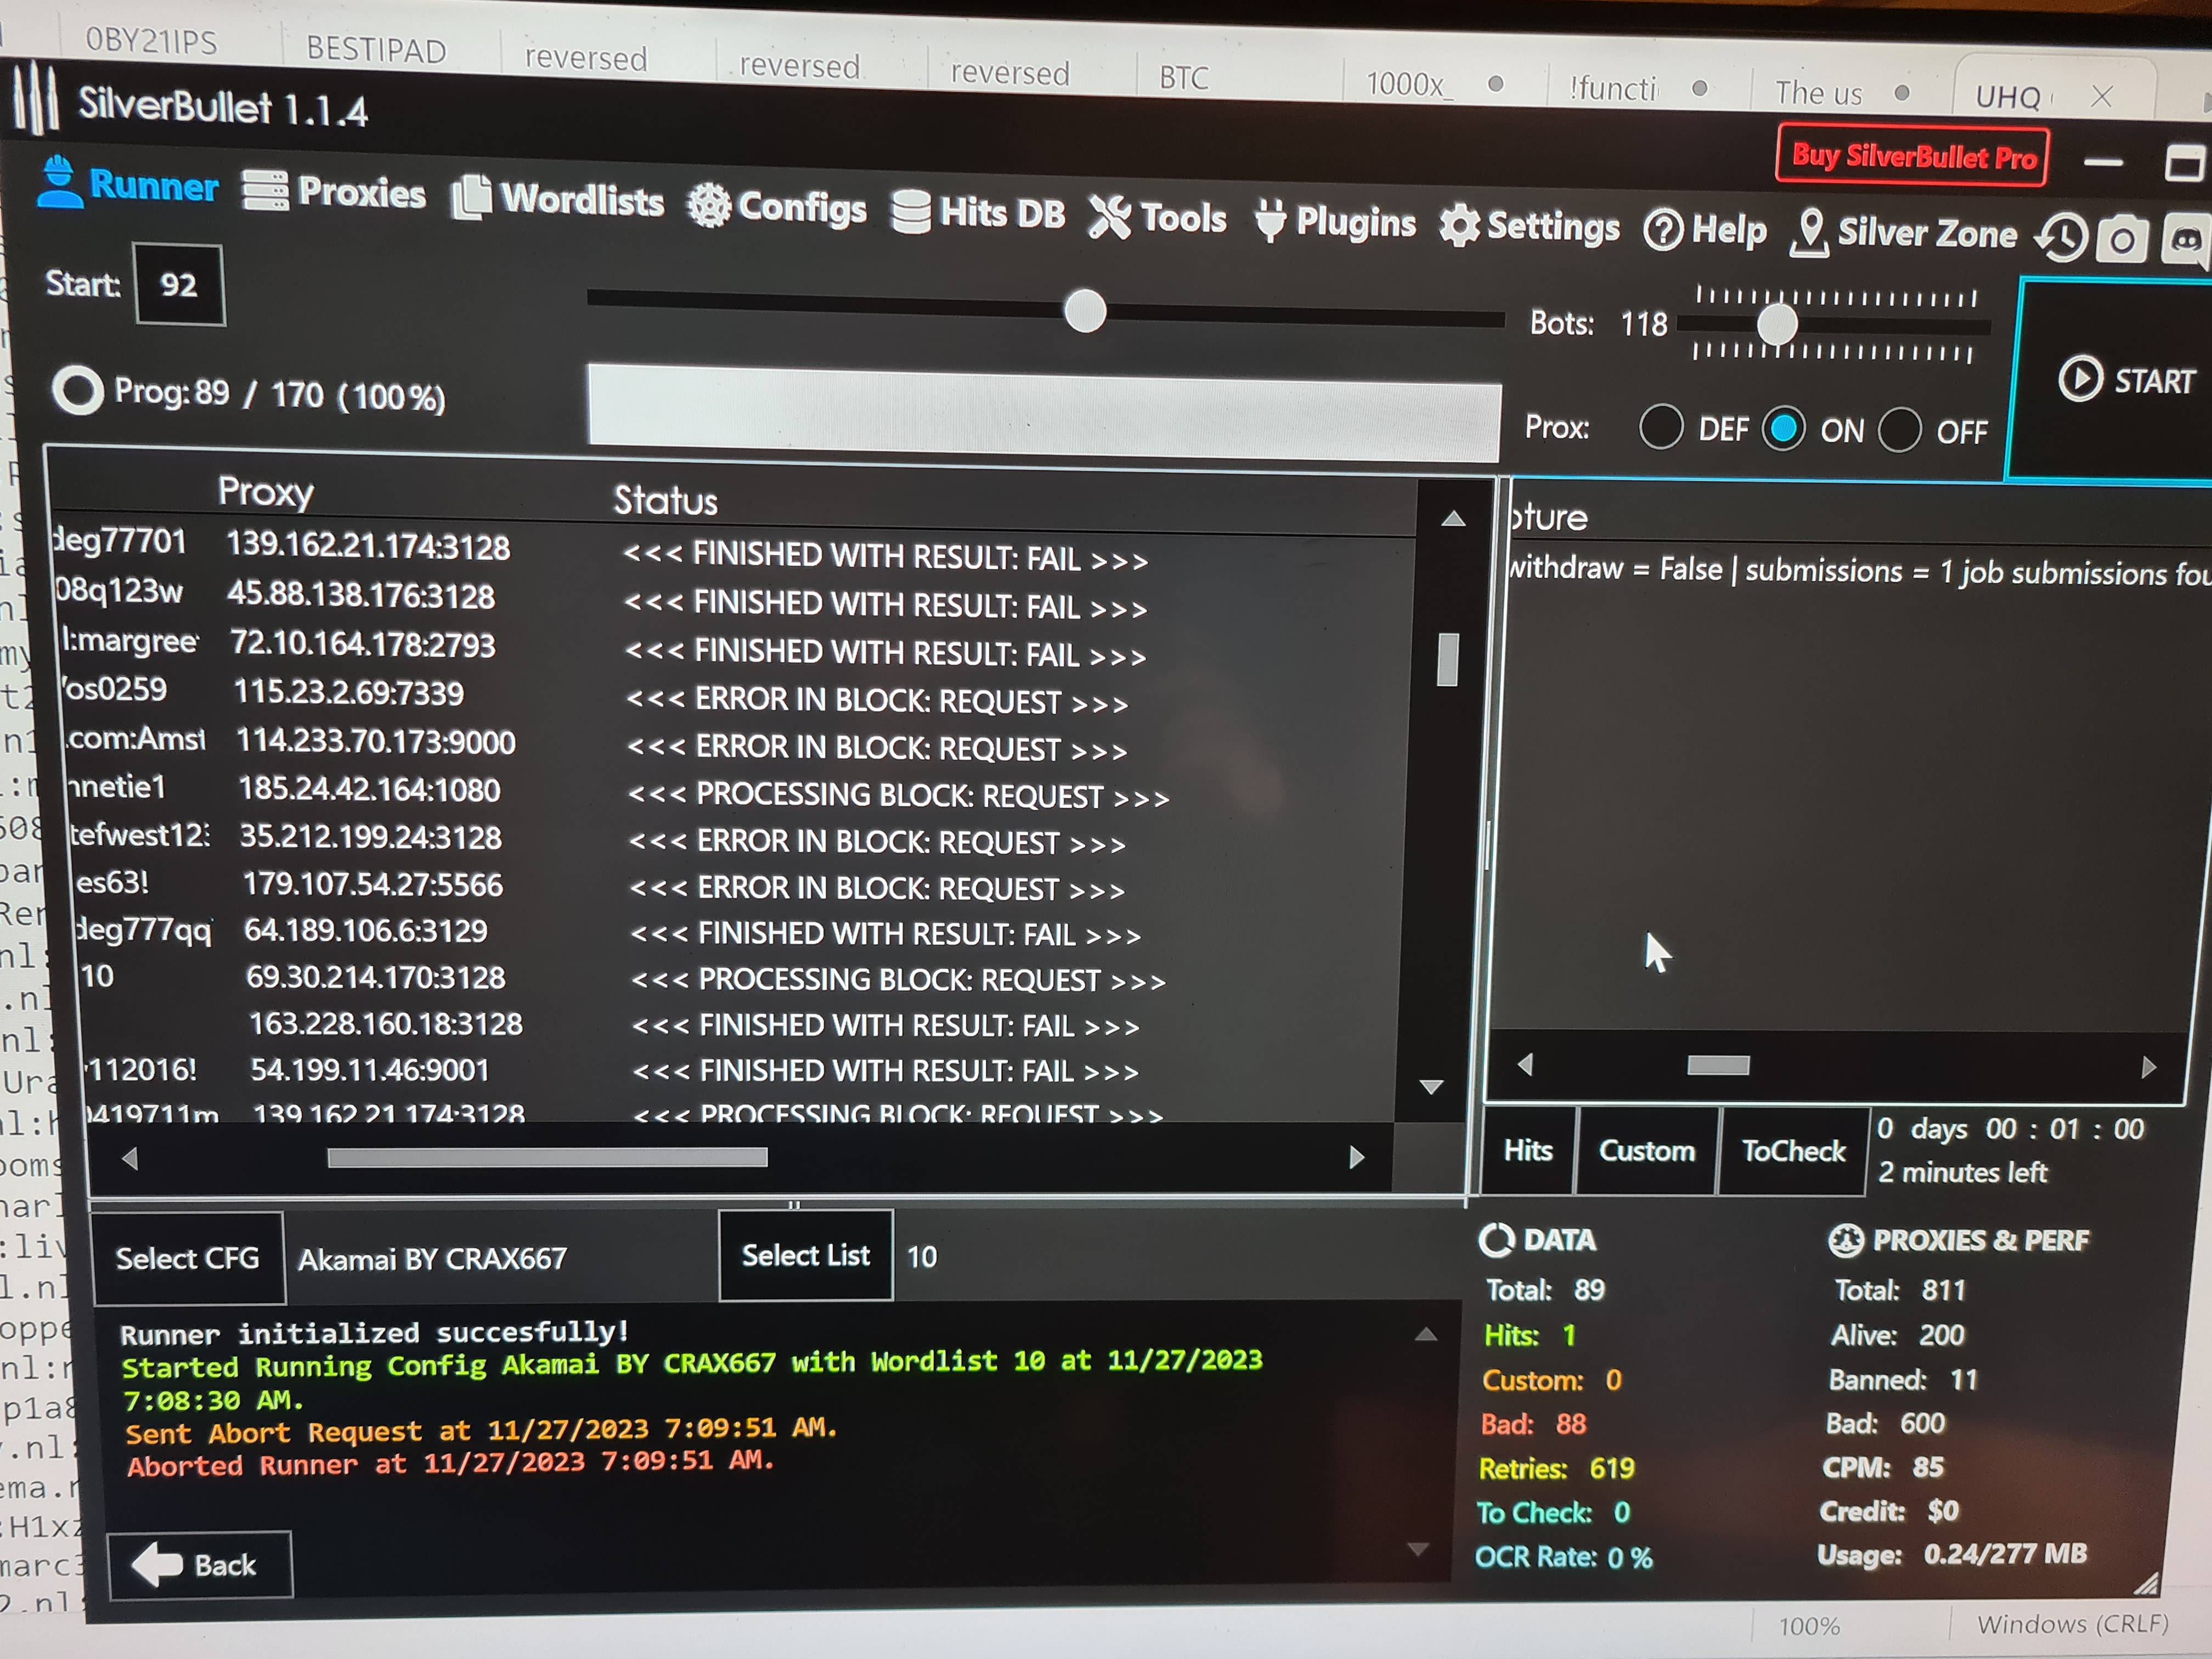Close the UHQ tab in Notepad window

(2101, 96)
